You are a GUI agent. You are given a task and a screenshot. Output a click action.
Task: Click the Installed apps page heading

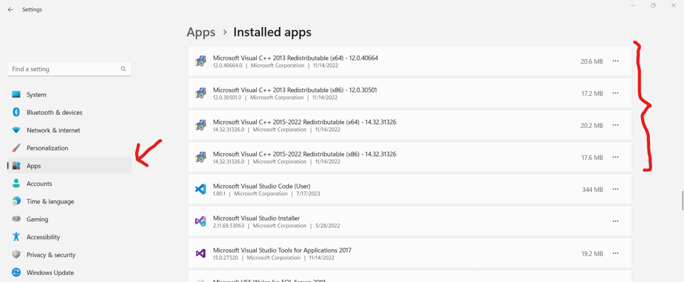tap(273, 32)
